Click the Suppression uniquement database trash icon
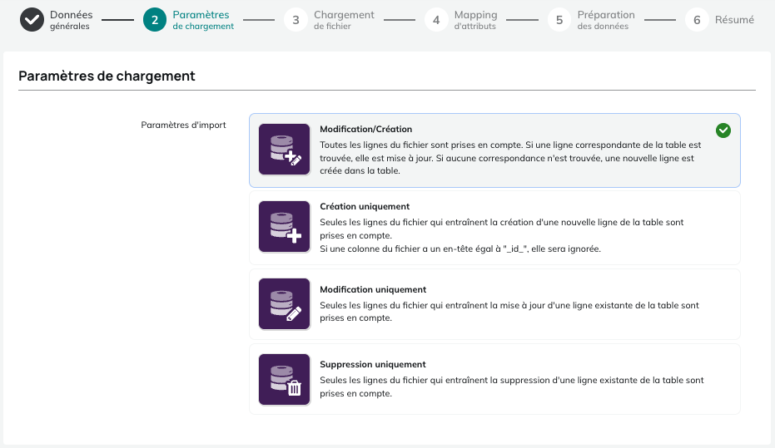775x448 pixels. point(284,379)
